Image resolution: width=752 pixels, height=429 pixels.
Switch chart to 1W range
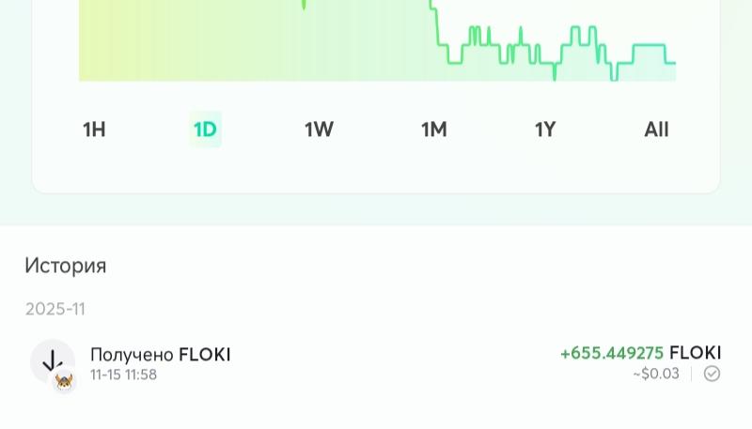[319, 130]
